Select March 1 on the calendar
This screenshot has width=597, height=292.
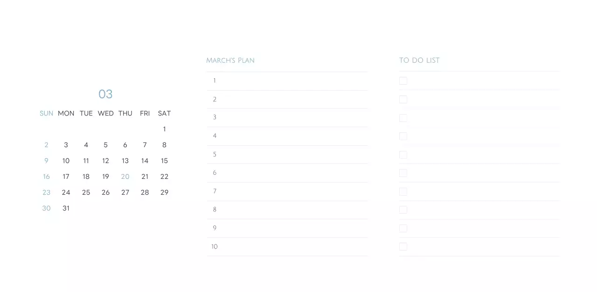tap(164, 129)
